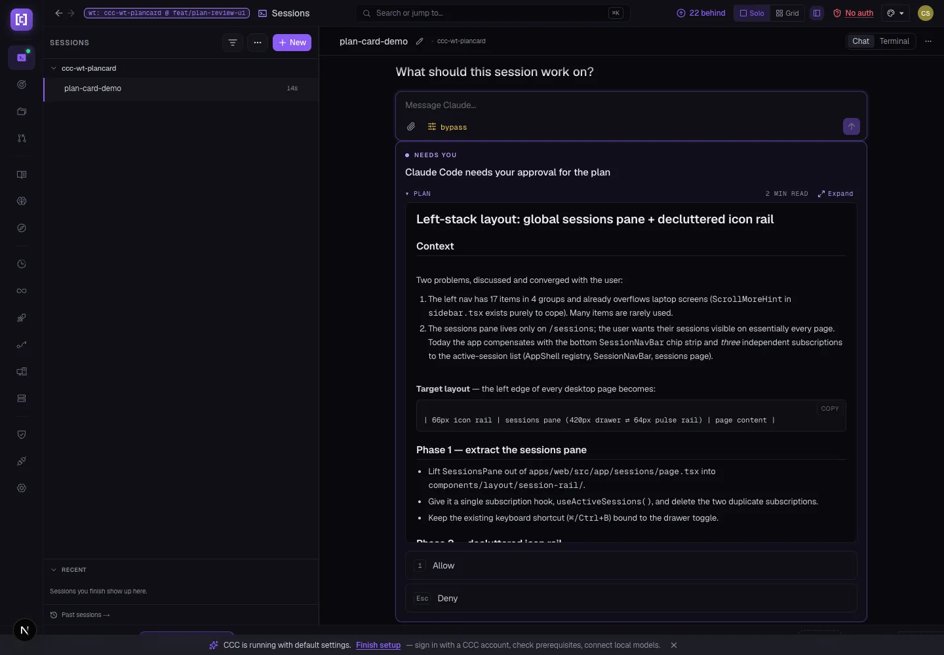944x655 pixels.
Task: Create a New session
Action: [x=292, y=43]
